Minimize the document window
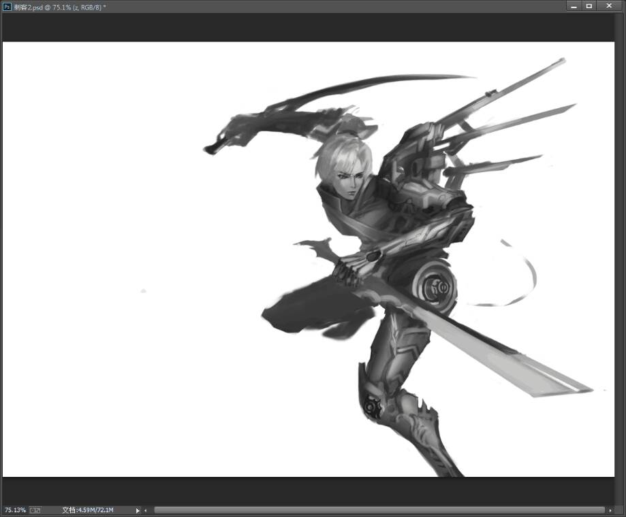Image resolution: width=626 pixels, height=517 pixels. click(x=574, y=6)
